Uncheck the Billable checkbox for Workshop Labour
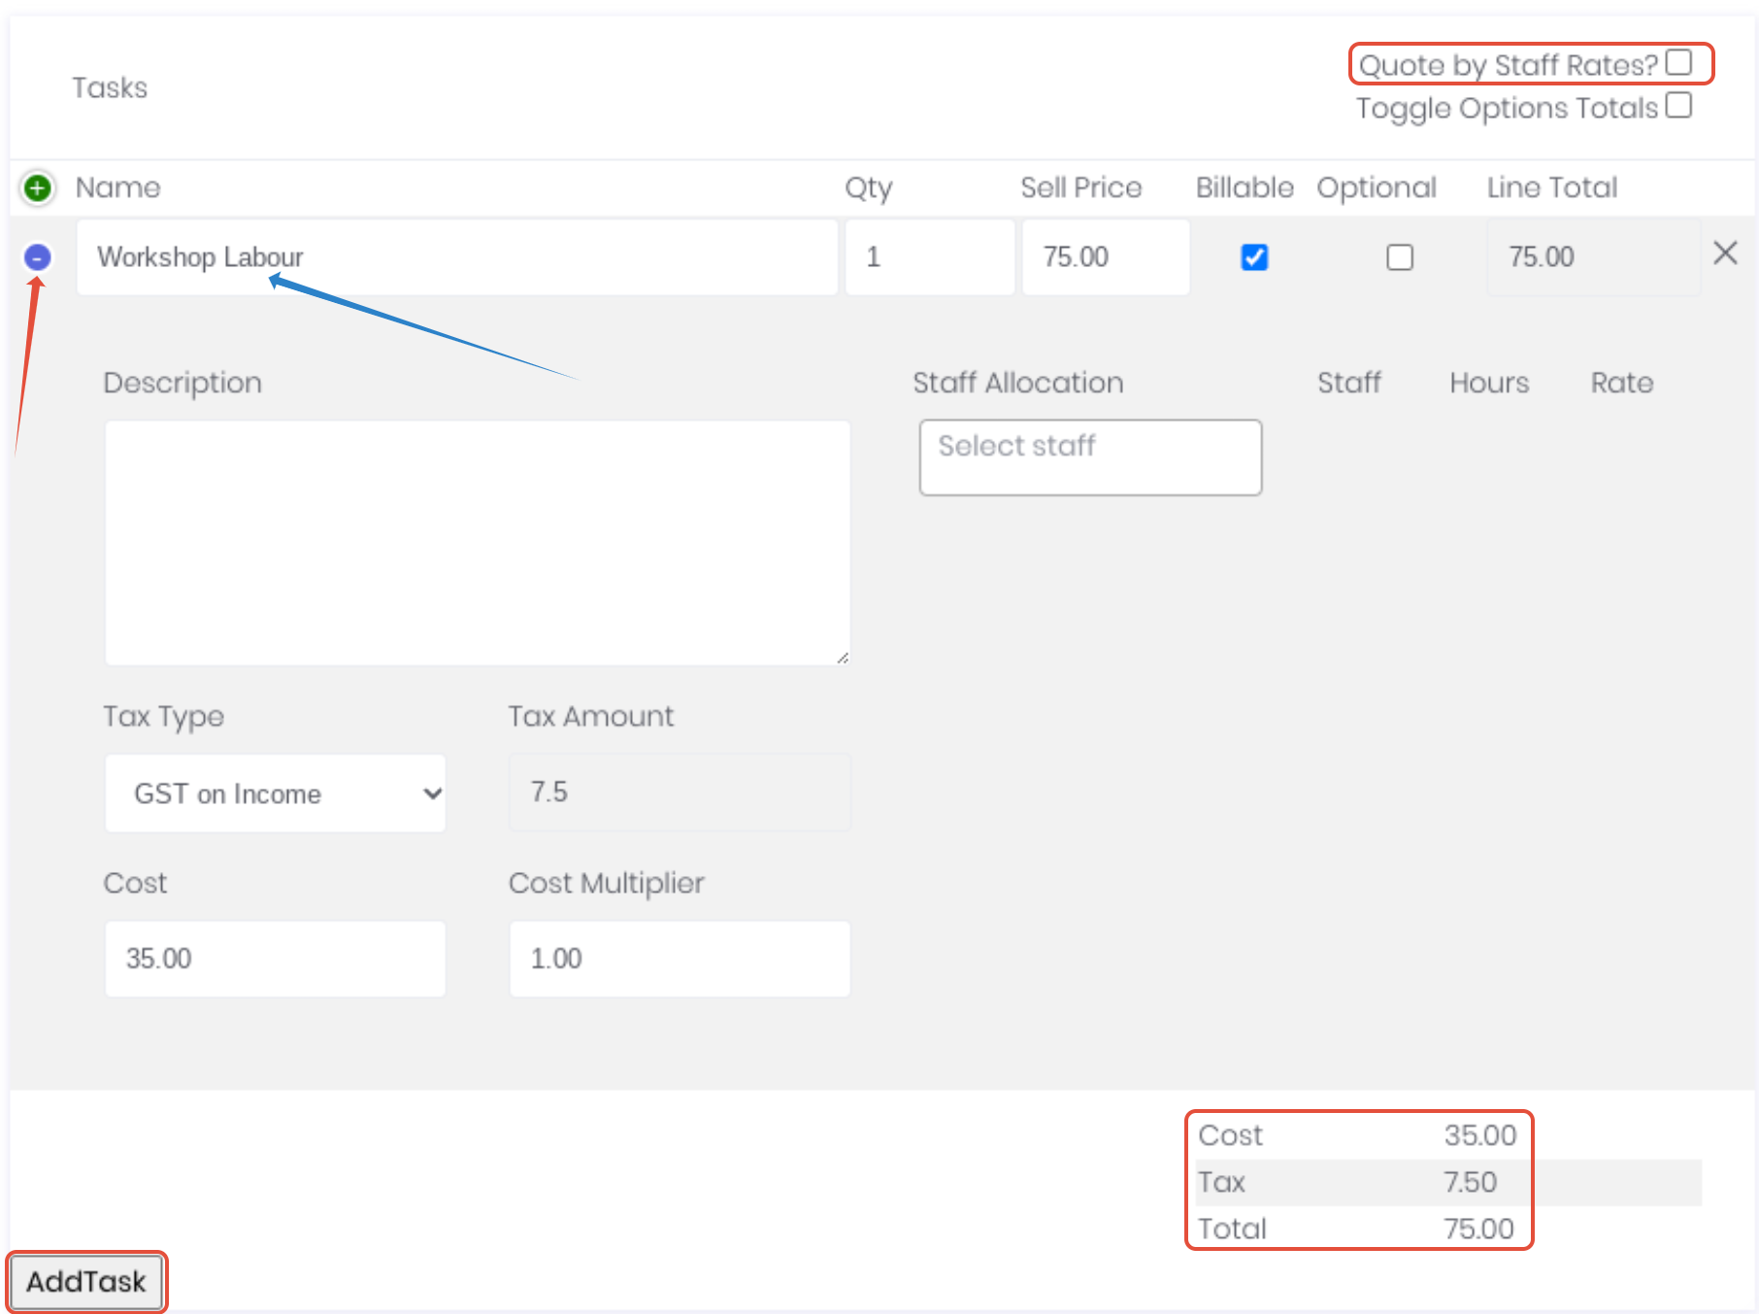This screenshot has width=1759, height=1314. 1253,257
